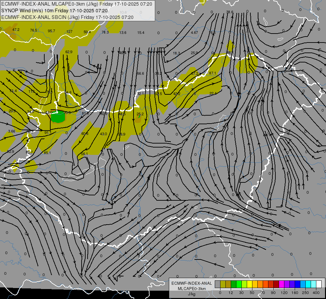Click the grid value 29.9
This screenshot has width=326, height=299.
[x=12, y=111]
